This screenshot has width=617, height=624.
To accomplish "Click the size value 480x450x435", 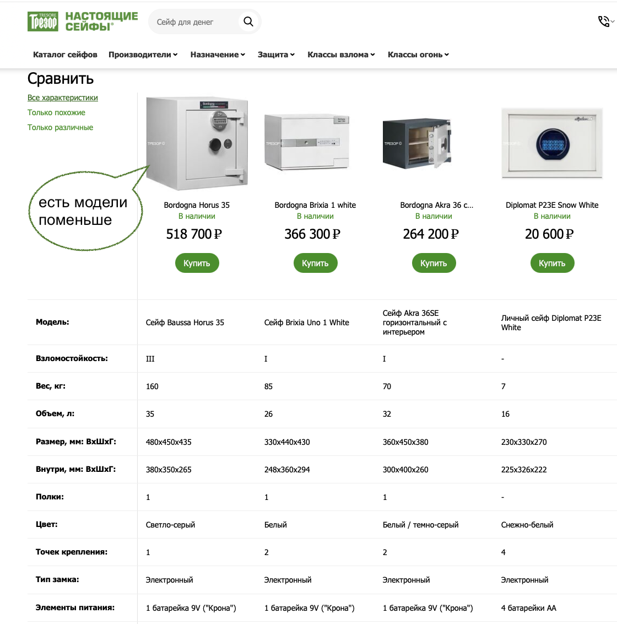I will click(x=168, y=442).
